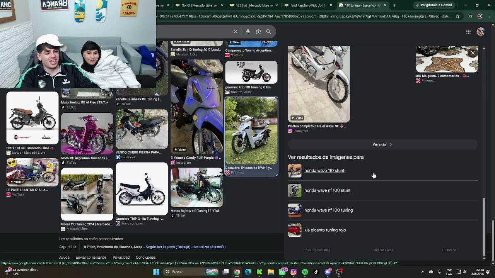Screen dimensions: 495x278
Task: Bookmark this page with the star icon
Action: (x=457, y=16)
